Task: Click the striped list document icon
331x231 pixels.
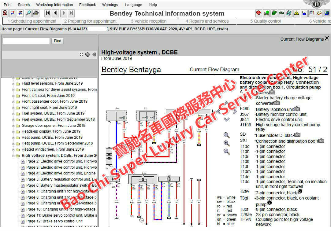Action: [x=312, y=13]
